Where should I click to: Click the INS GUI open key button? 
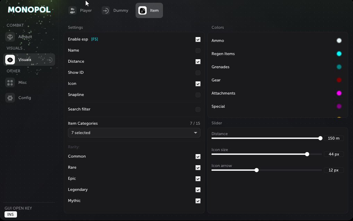point(11,214)
